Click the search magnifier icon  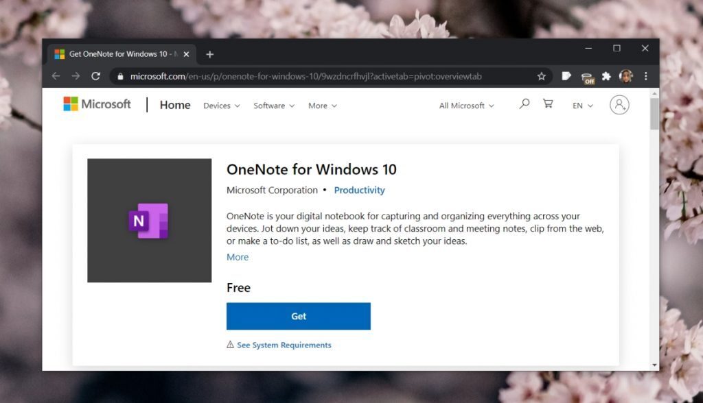(524, 103)
